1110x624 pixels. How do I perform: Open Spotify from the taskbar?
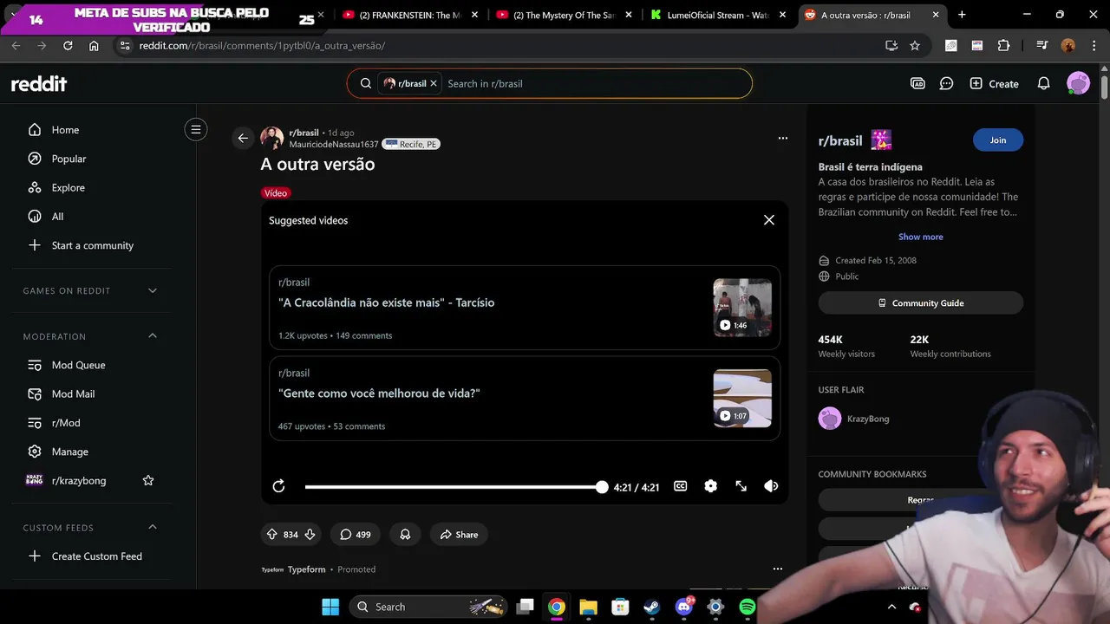point(747,607)
